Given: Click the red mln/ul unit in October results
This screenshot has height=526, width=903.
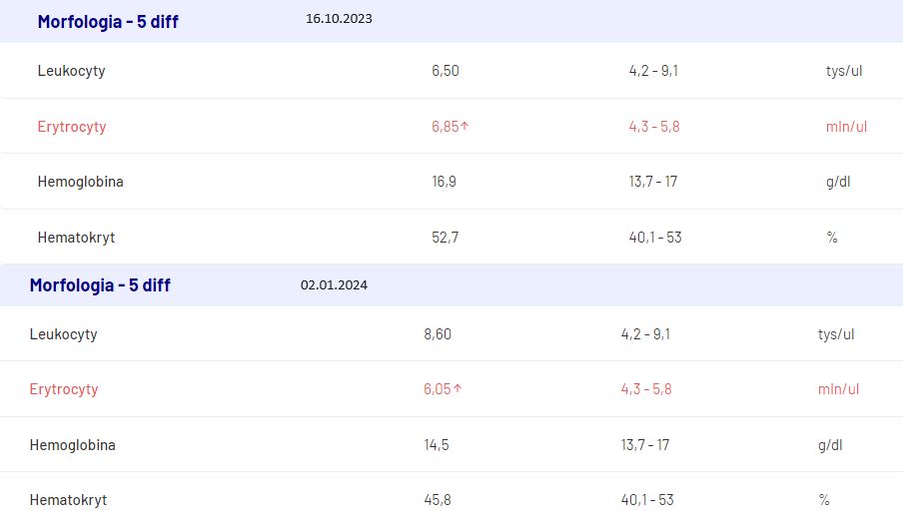Looking at the screenshot, I should pos(846,127).
